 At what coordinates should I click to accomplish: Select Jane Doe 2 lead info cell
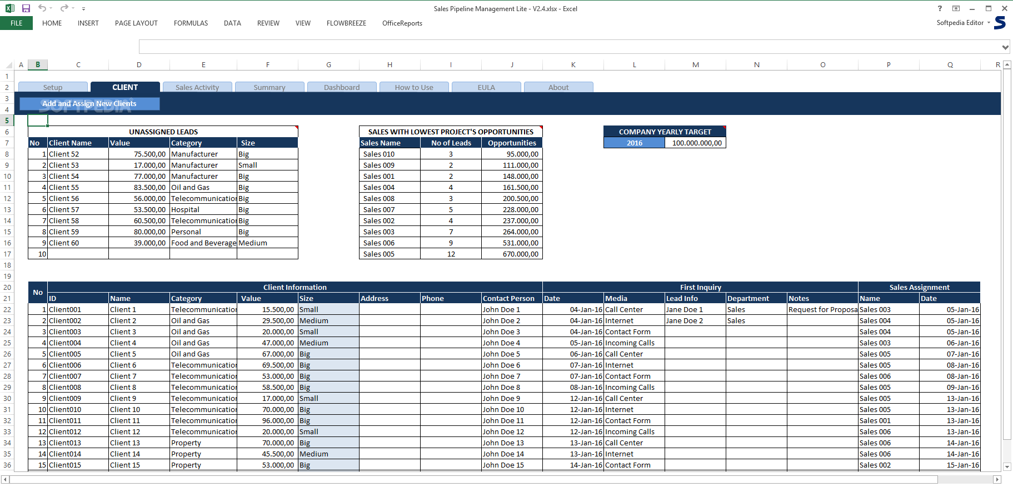coord(695,320)
